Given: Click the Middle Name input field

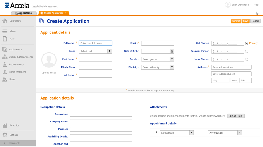Looking at the screenshot, I should point(95,67).
